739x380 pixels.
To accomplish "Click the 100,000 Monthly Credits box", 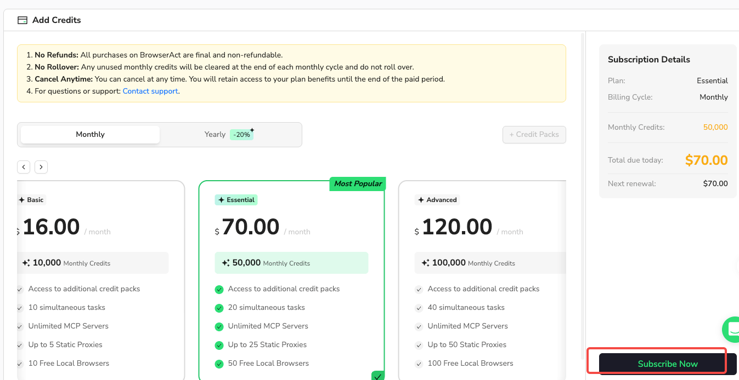I will coord(490,263).
